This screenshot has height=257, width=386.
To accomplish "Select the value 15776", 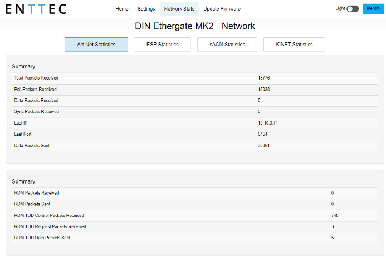I will point(263,78).
